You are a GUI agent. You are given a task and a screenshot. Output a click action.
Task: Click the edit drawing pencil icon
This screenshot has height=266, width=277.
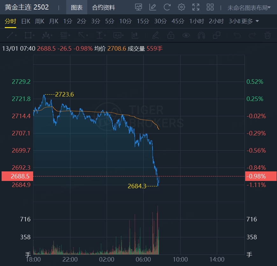coord(153,7)
